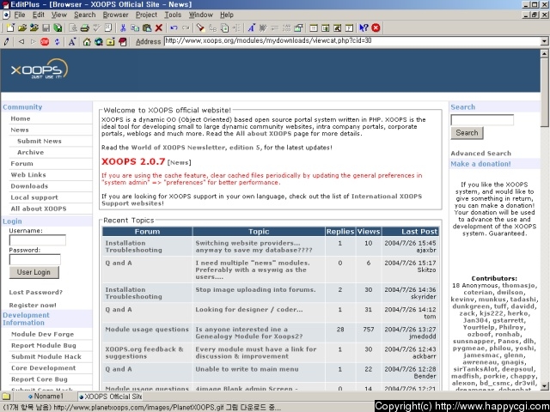Cut selection with scissors icon
This screenshot has height=412, width=550.
[123, 27]
